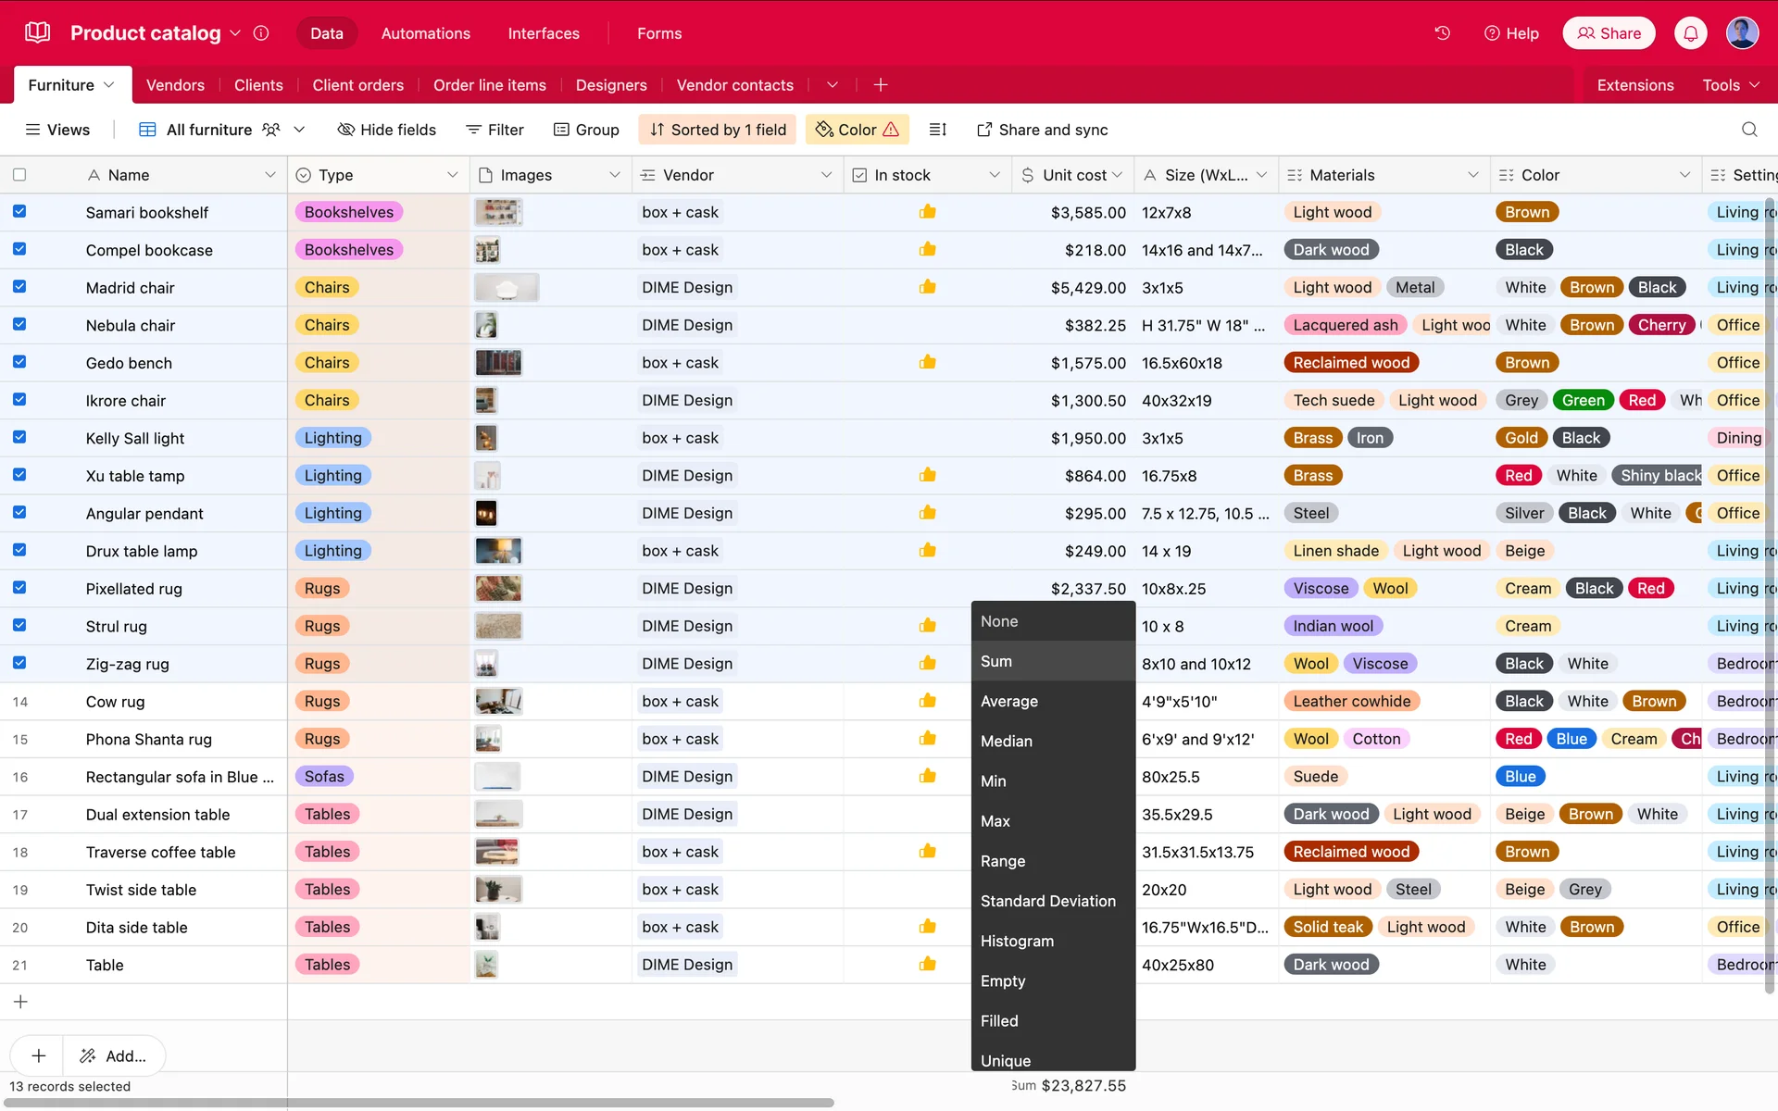Image resolution: width=1778 pixels, height=1111 pixels.
Task: Choose Average in the summary menu
Action: tap(1009, 701)
